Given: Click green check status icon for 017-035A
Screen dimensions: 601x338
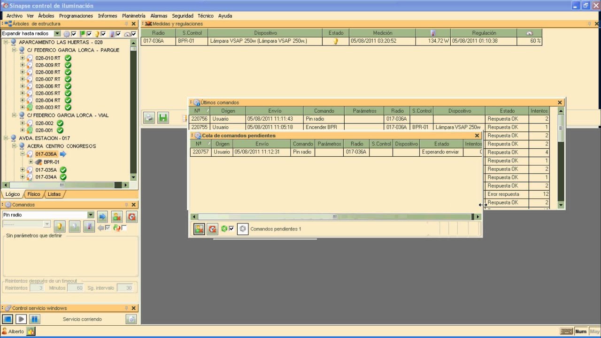Looking at the screenshot, I should coord(63,170).
